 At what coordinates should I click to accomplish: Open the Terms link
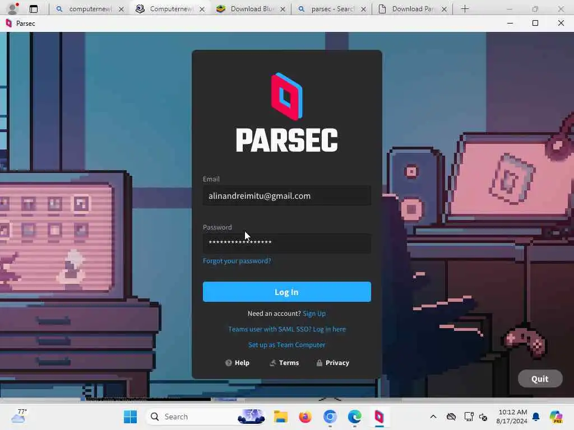point(284,363)
